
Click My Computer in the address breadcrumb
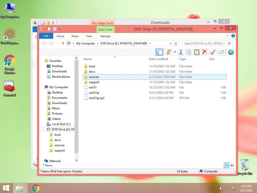[86, 43]
